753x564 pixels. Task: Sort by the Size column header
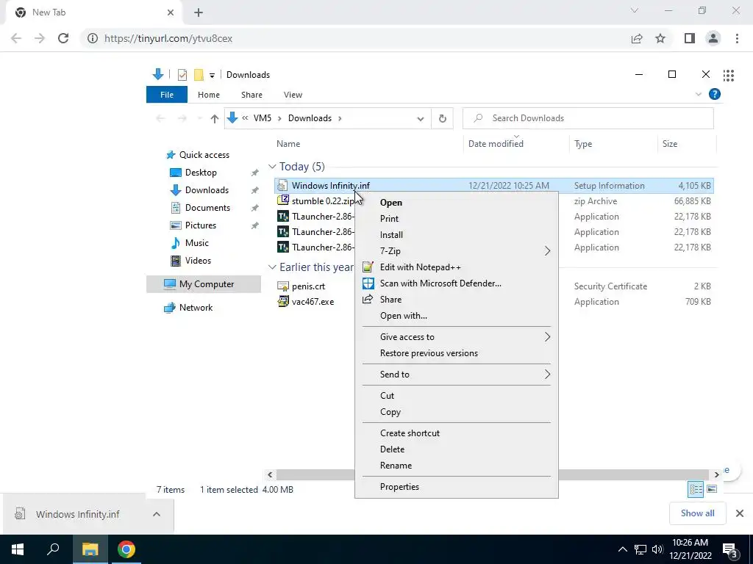[669, 143]
